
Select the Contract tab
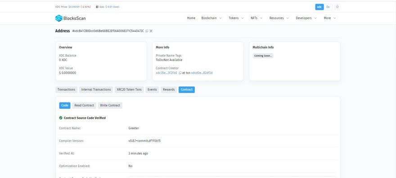(x=187, y=90)
